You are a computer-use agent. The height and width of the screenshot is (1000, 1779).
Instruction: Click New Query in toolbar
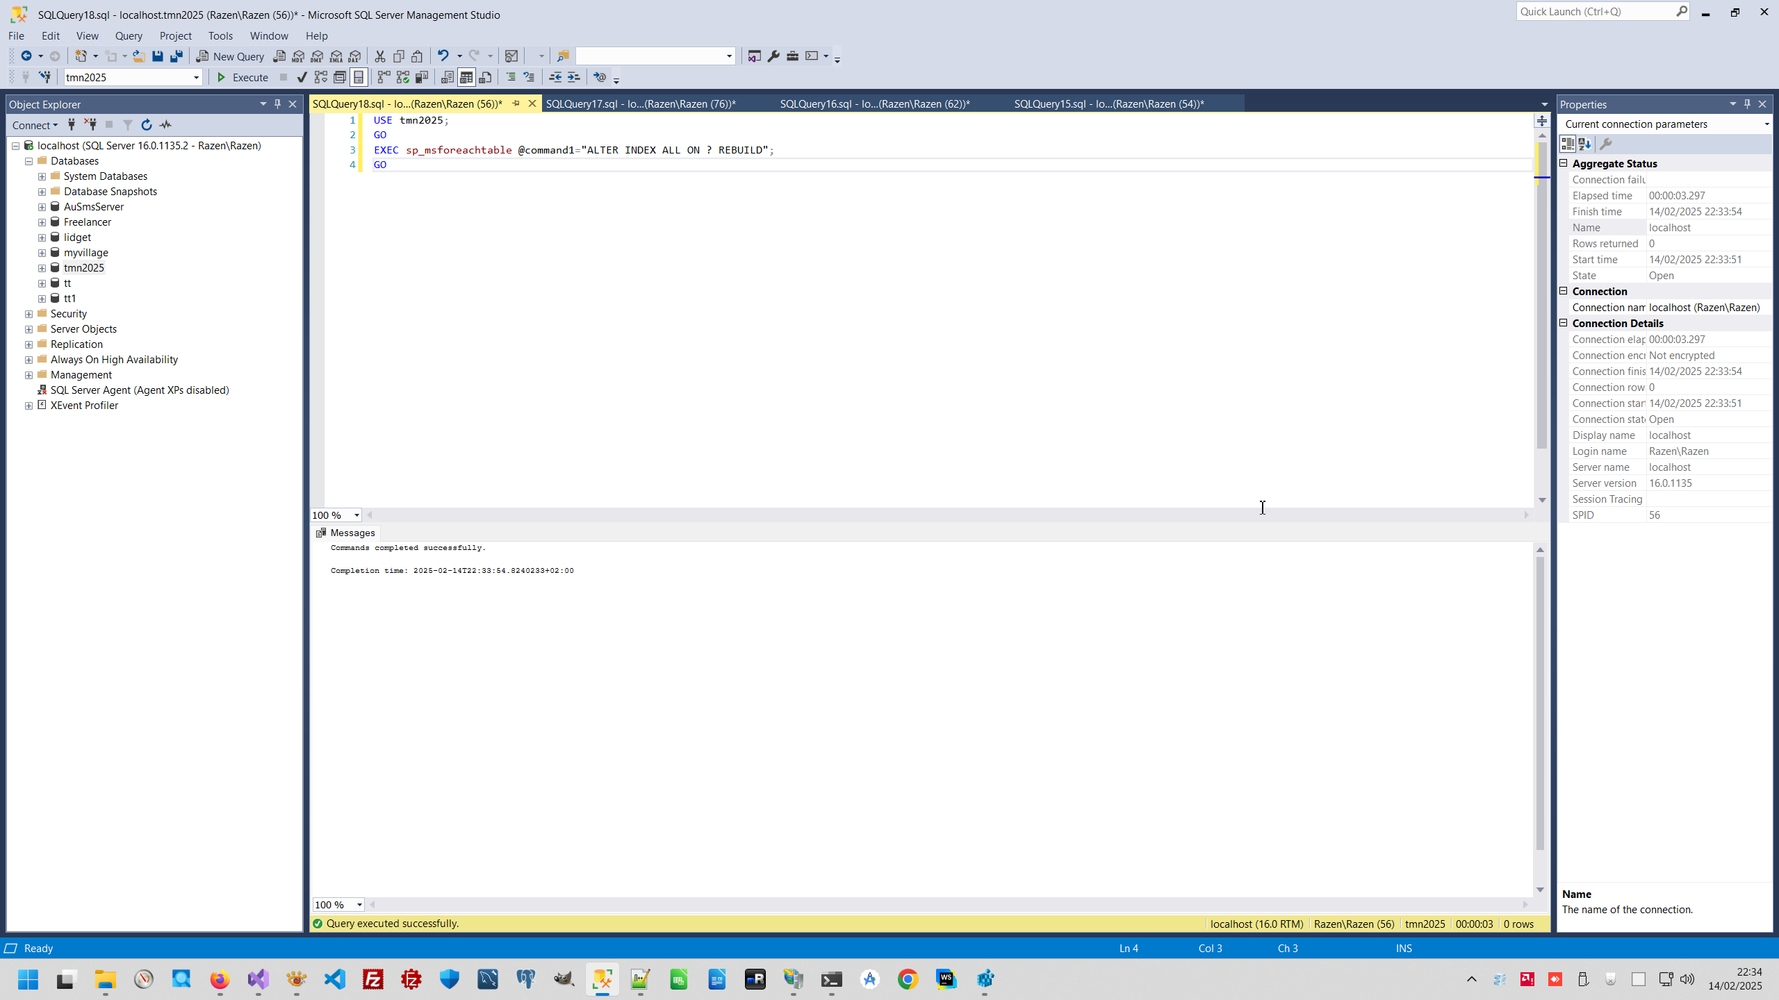pos(230,56)
